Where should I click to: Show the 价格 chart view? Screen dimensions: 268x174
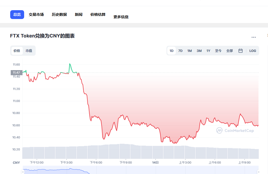coord(17,51)
